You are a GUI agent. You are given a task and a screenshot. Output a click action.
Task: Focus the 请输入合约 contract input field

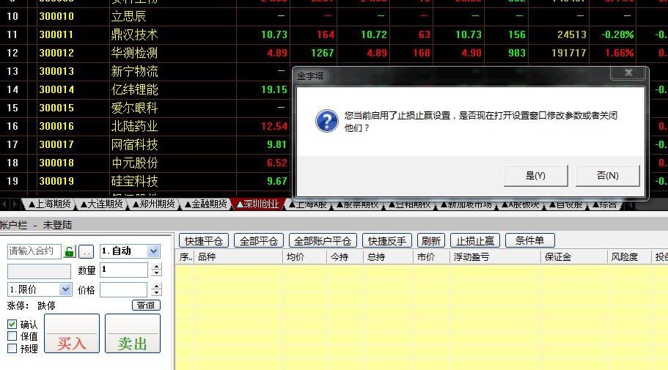click(x=34, y=251)
